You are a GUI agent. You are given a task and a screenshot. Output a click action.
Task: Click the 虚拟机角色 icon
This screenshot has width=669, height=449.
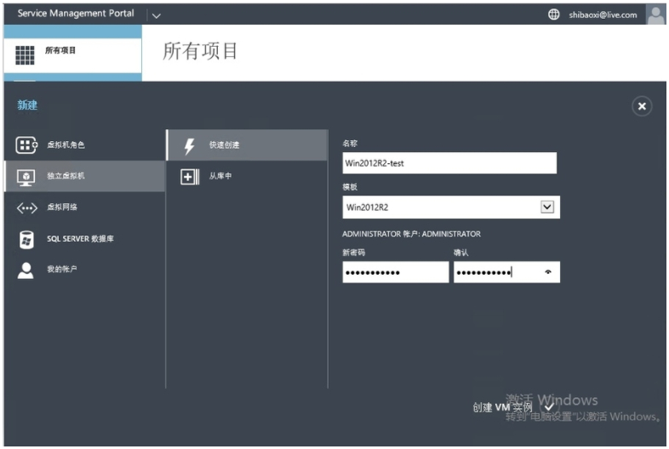26,145
